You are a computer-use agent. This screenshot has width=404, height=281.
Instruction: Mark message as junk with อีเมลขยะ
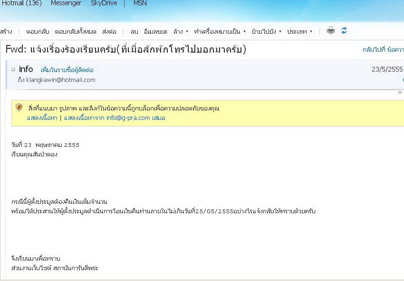[155, 32]
